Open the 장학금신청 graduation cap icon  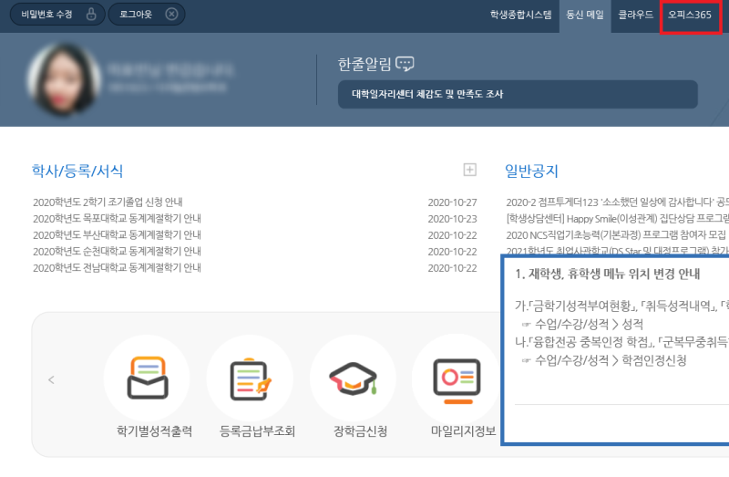pyautogui.click(x=353, y=378)
